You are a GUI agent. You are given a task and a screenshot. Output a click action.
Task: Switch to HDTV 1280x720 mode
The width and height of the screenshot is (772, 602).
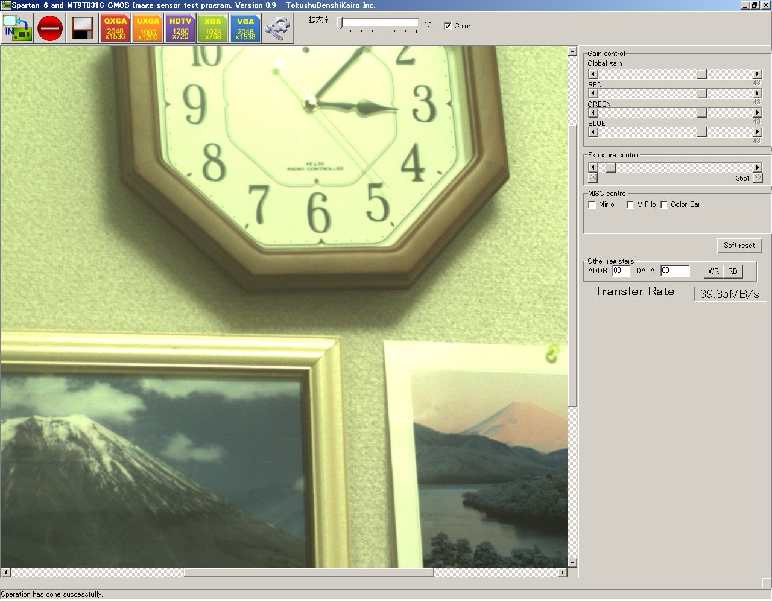(x=180, y=28)
